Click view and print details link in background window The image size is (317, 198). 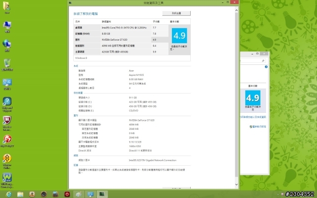click(253, 117)
